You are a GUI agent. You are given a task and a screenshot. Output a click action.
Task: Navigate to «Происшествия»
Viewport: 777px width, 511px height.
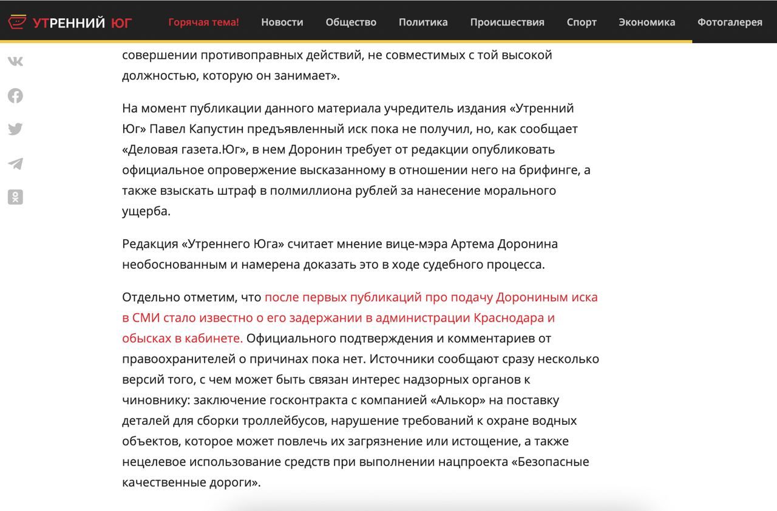click(x=507, y=22)
